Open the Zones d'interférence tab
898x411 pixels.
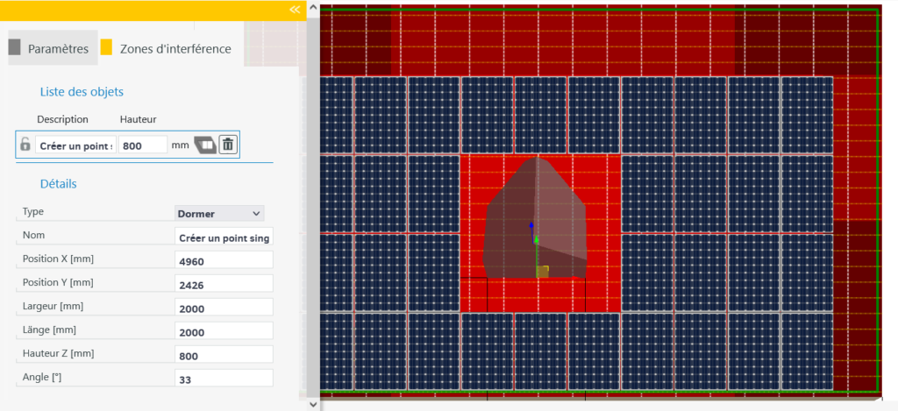(175, 49)
